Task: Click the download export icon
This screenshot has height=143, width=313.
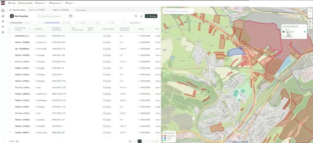Action: coord(141,16)
